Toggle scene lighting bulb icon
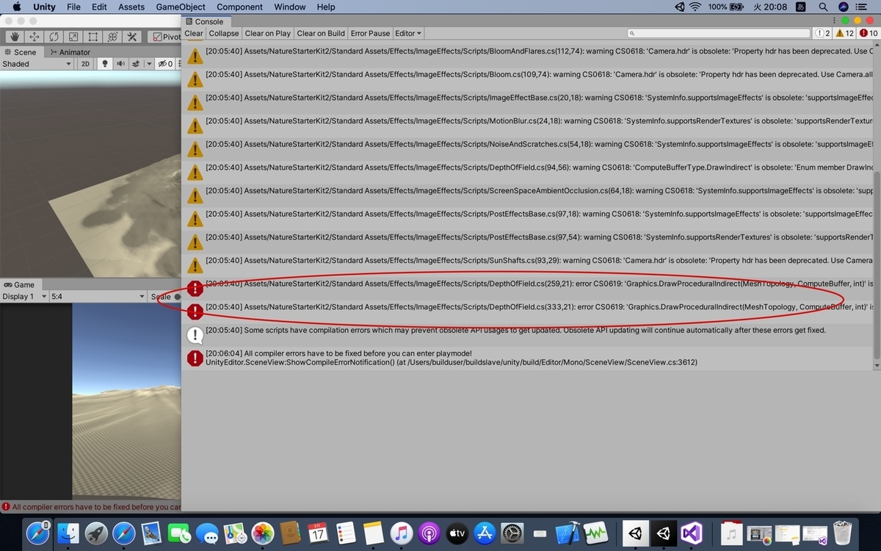The image size is (881, 551). [x=105, y=64]
